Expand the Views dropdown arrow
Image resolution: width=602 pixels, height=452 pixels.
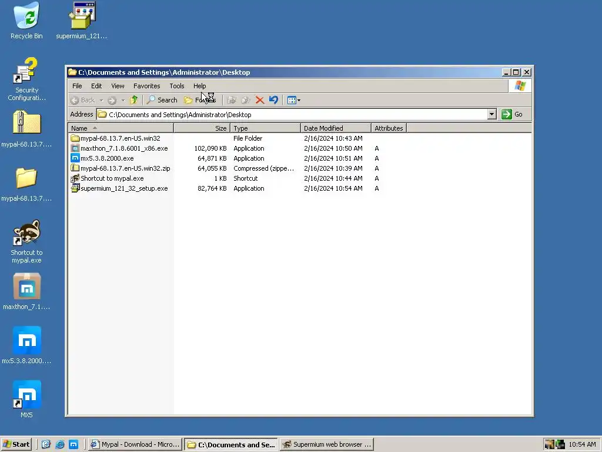[x=299, y=100]
